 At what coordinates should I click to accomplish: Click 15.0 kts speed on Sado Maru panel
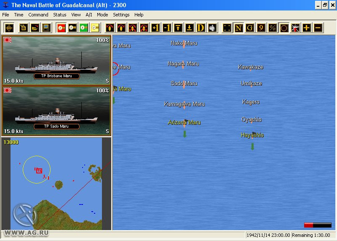tap(13, 131)
